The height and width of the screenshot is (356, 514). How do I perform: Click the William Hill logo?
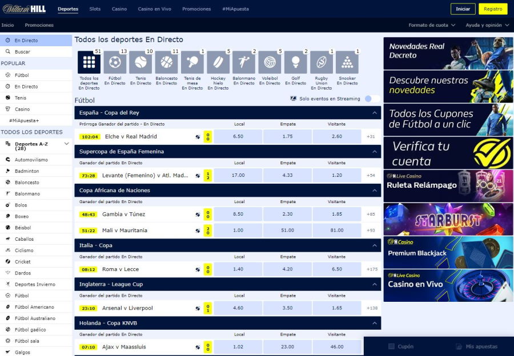coord(24,9)
